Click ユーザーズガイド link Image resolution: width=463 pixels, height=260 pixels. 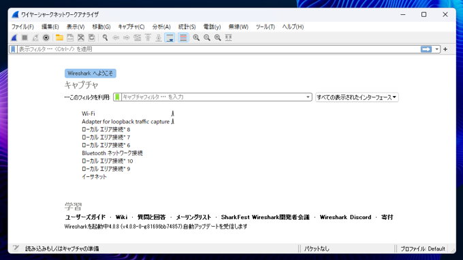tap(85, 217)
